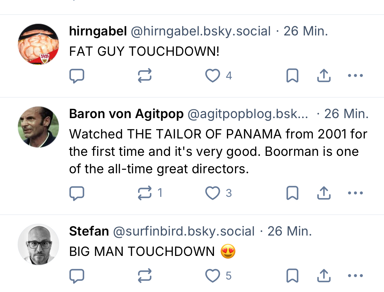Reply to Baron von Agitpop's Tailor of Panama post
The image size is (384, 292).
(x=77, y=193)
